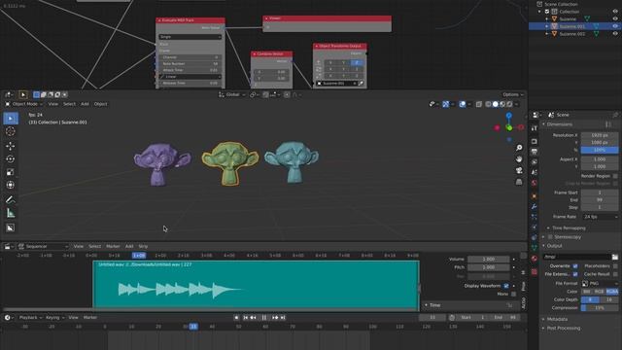Open the Tool properties tab icon
Screen dimensions: 622x350
point(535,128)
